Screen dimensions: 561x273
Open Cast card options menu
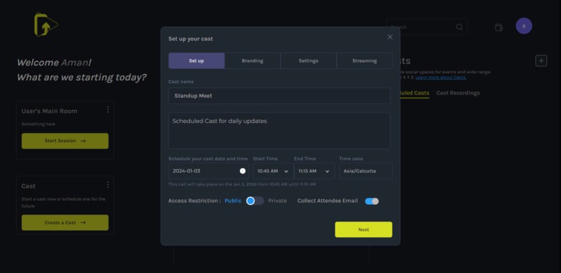[108, 185]
